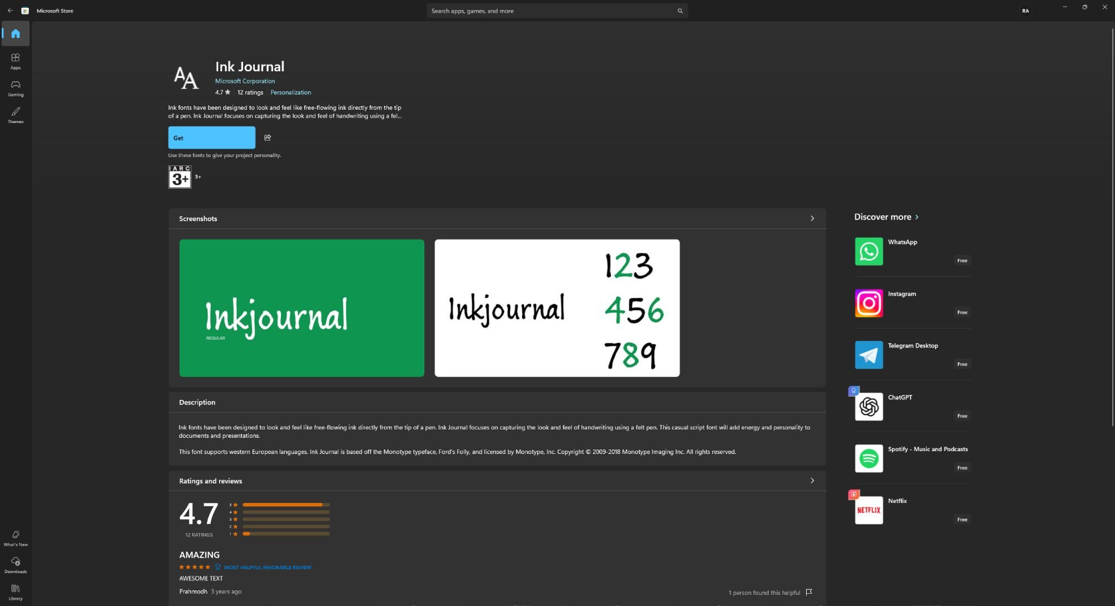
Task: Expand the Screenshots section chevron
Action: [812, 218]
